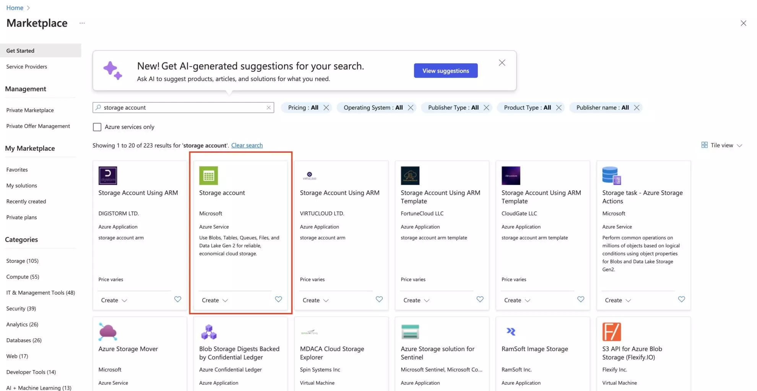Favorite the DIGISTORM Storage Account Using ARM tile

(177, 299)
